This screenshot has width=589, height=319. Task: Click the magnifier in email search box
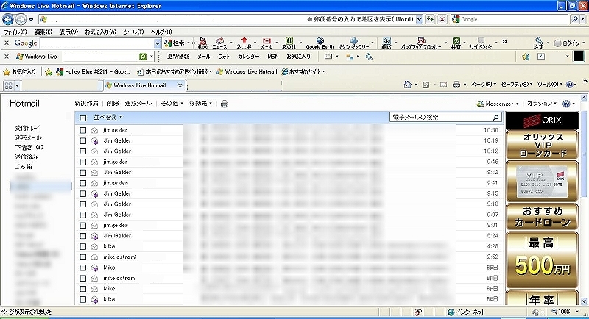click(495, 118)
